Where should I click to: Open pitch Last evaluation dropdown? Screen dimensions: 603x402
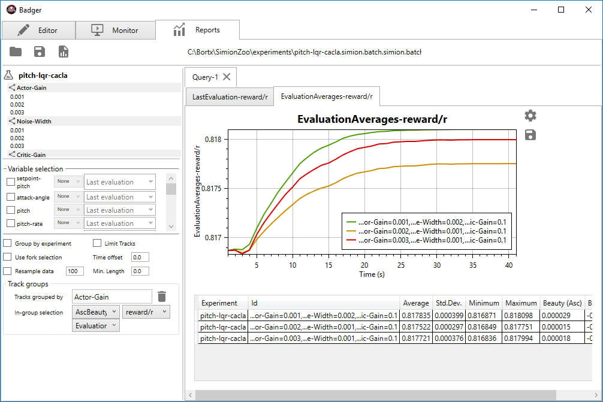pyautogui.click(x=120, y=210)
